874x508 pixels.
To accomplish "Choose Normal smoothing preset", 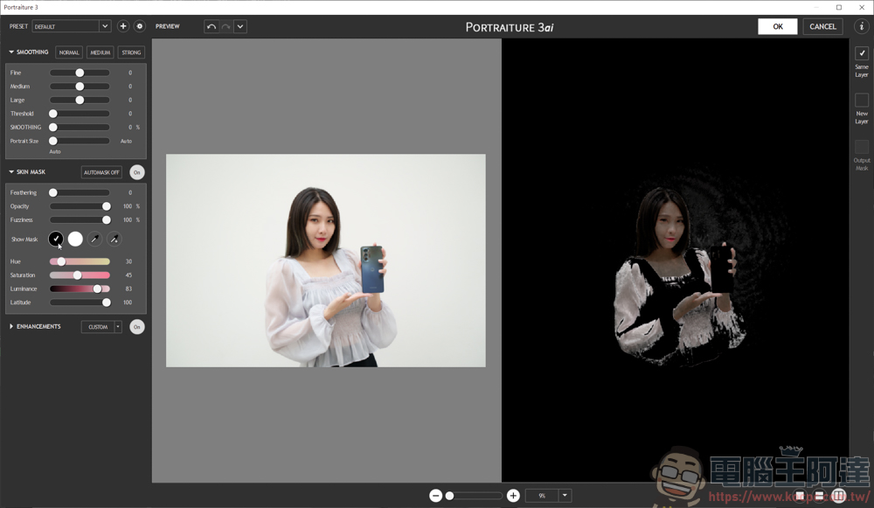I will (69, 52).
